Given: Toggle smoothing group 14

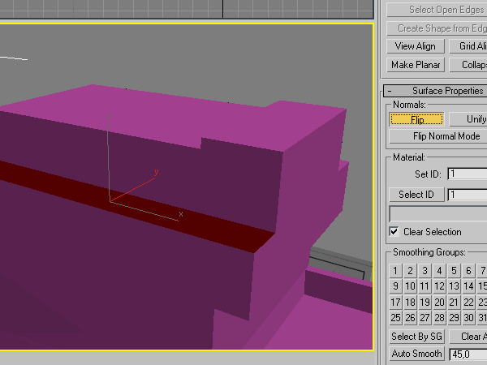Looking at the screenshot, I should tap(468, 286).
